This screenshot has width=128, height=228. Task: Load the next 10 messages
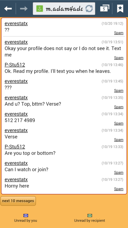pyautogui.click(x=18, y=201)
